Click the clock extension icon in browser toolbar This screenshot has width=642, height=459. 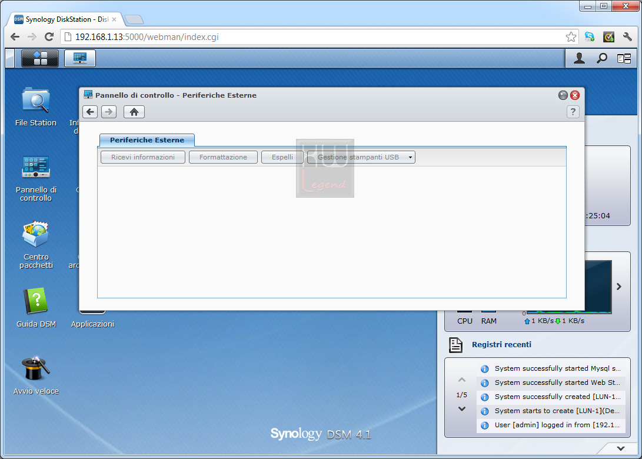[x=608, y=37]
